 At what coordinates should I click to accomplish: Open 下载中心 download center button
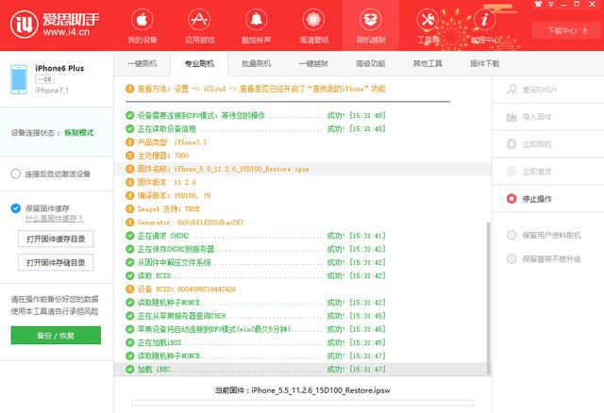click(x=566, y=30)
